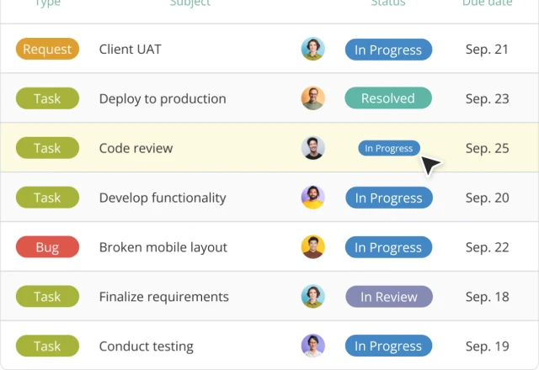Sort by the Status column header
Viewport: 539px width, 370px height.
(388, 3)
